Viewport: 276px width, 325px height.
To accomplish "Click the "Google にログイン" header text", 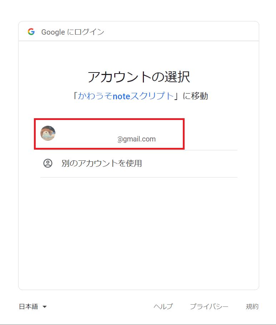I will [73, 32].
